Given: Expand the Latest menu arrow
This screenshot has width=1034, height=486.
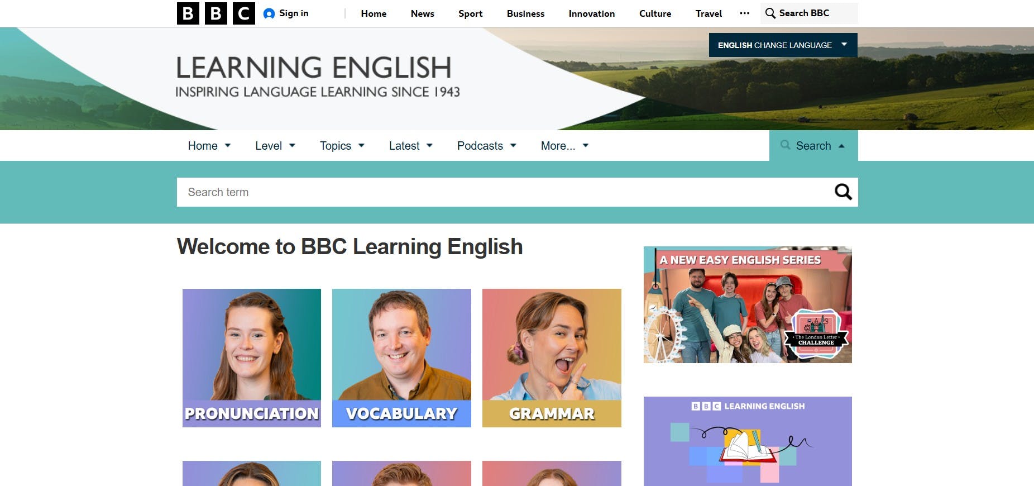Looking at the screenshot, I should (429, 146).
